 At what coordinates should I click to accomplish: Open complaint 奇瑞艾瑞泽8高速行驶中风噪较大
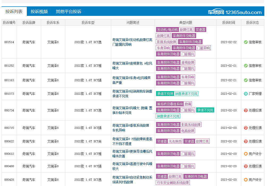(132, 166)
